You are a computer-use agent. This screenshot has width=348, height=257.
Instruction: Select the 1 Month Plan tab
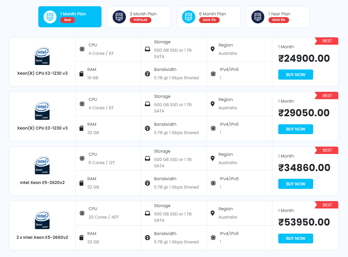70,16
